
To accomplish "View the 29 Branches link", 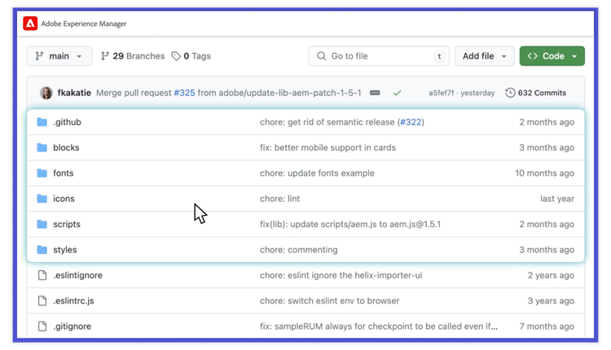I will click(x=133, y=56).
